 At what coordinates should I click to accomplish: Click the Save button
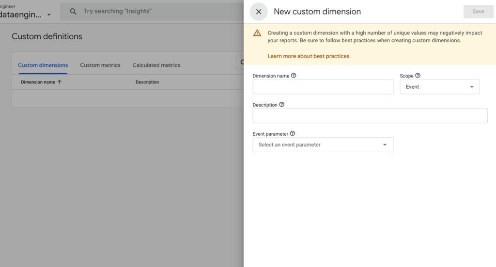pyautogui.click(x=478, y=12)
